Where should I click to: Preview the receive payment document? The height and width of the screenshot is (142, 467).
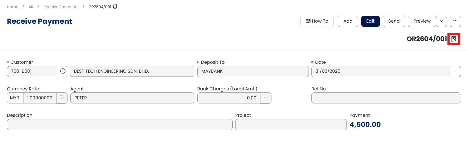(x=422, y=21)
